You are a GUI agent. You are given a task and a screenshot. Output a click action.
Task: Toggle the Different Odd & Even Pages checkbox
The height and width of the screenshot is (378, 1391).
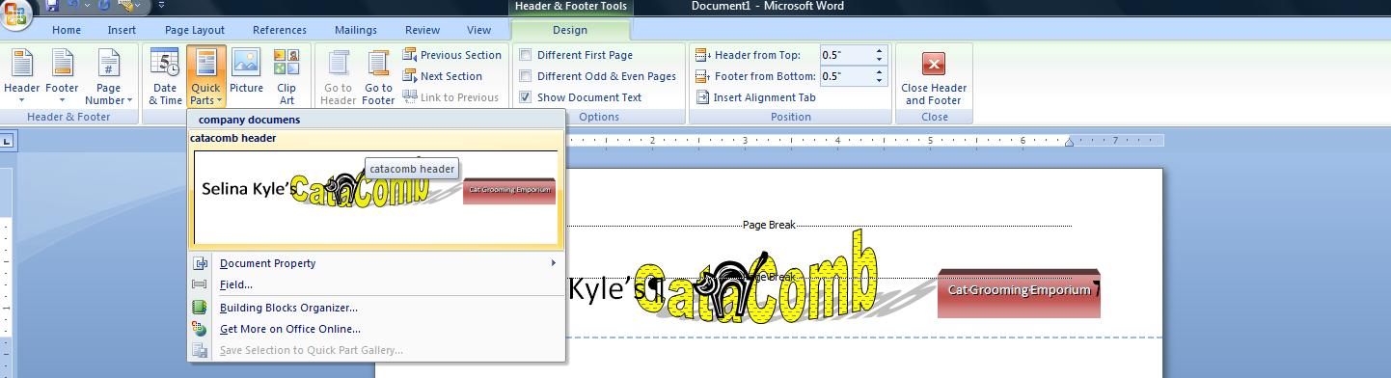[x=526, y=76]
